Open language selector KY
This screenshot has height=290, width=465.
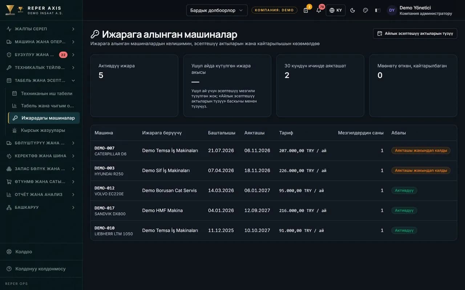tap(336, 10)
